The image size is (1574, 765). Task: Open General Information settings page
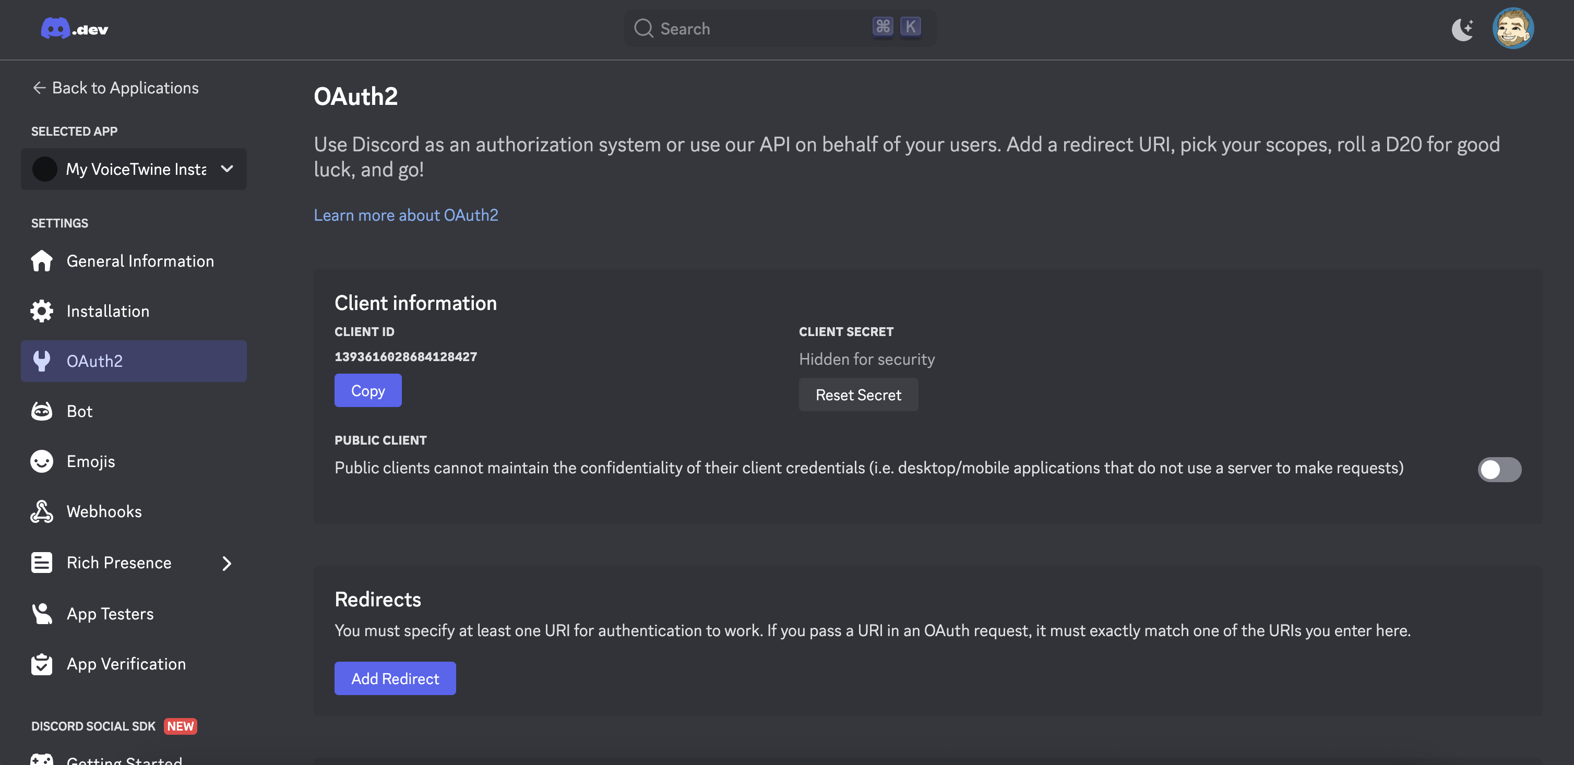coord(134,261)
